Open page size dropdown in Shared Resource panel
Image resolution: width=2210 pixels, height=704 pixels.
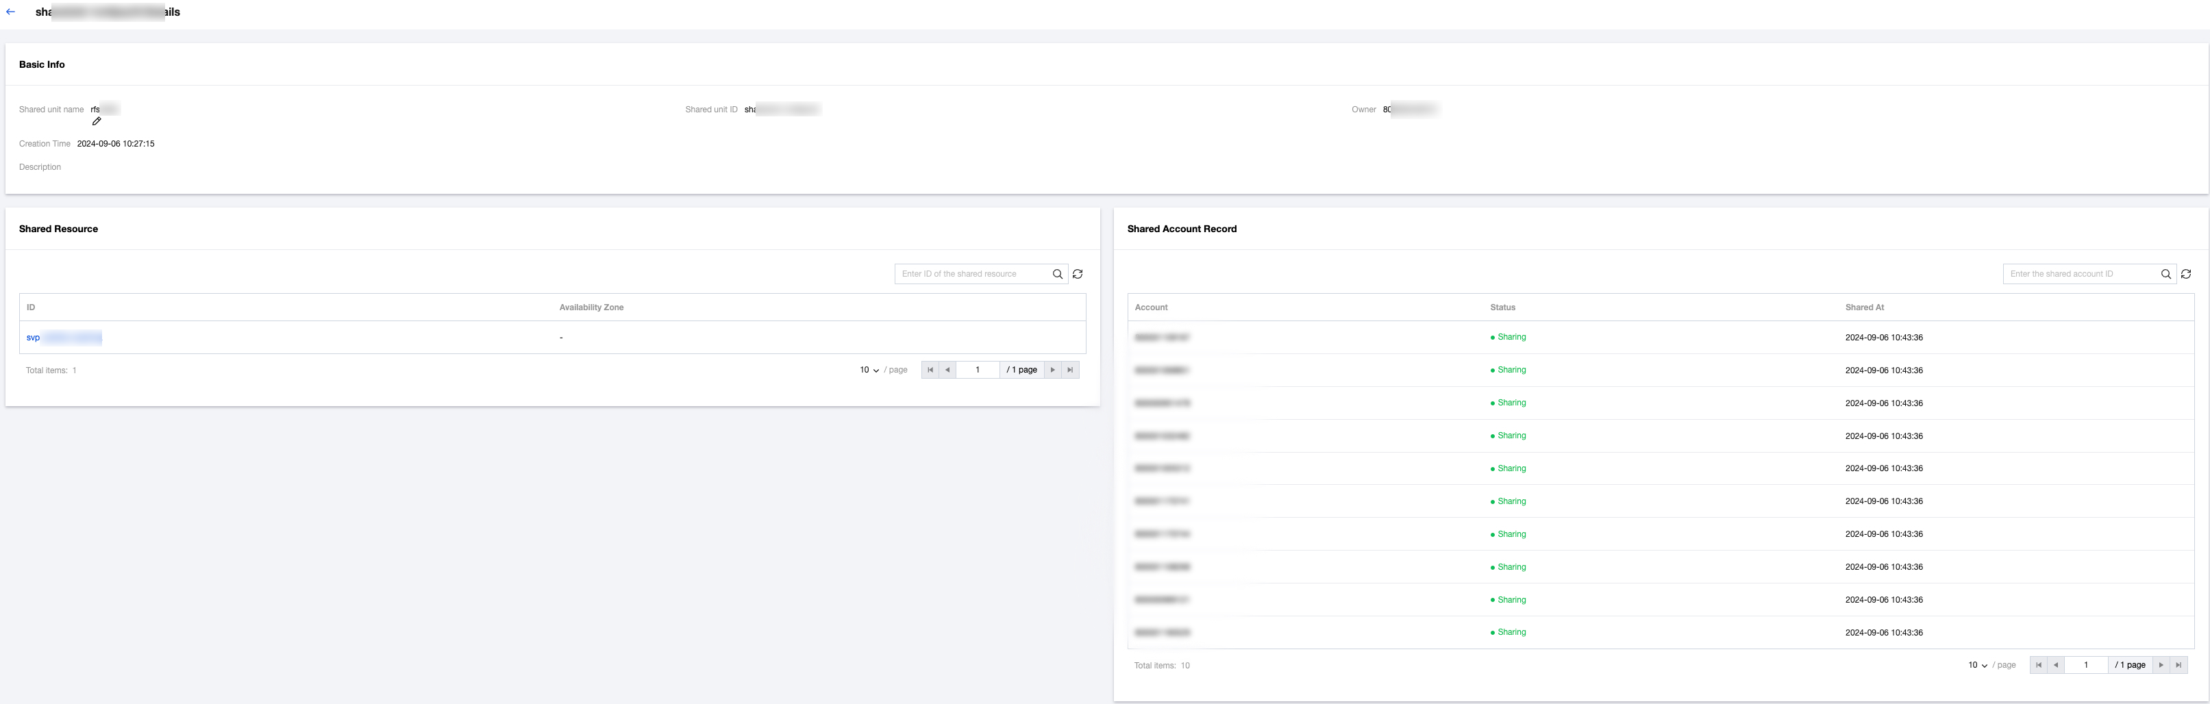pyautogui.click(x=869, y=370)
